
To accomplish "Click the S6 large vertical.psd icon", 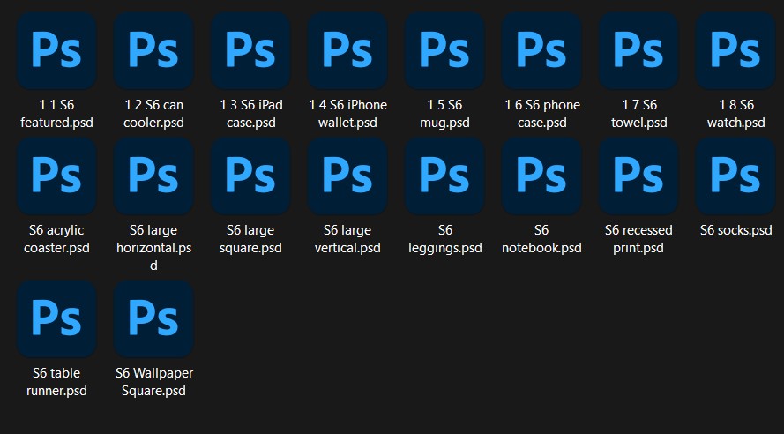I will click(x=347, y=176).
